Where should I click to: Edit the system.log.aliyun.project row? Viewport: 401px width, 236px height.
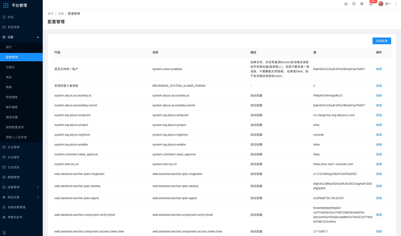379,125
